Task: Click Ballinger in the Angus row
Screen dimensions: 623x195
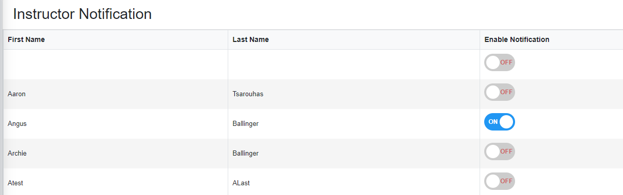Action: point(245,124)
